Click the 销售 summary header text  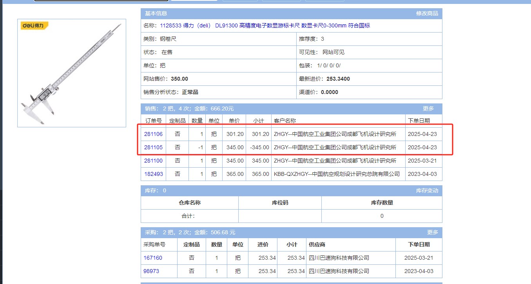pos(189,109)
